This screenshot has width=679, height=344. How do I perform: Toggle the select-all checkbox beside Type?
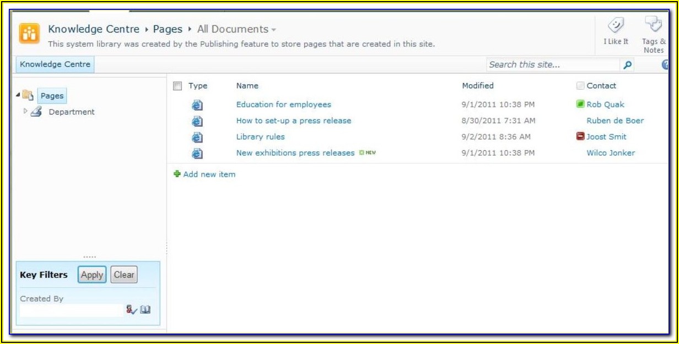click(177, 86)
